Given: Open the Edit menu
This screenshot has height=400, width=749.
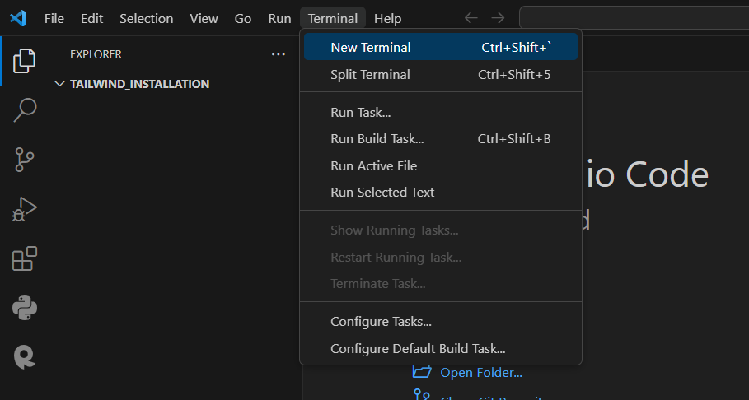Looking at the screenshot, I should coord(91,19).
